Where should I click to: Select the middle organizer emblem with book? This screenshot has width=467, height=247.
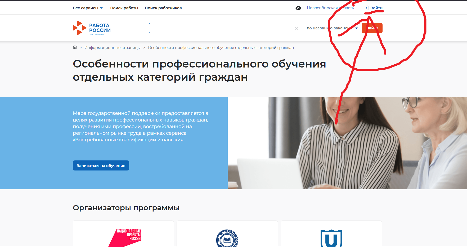pyautogui.click(x=227, y=238)
